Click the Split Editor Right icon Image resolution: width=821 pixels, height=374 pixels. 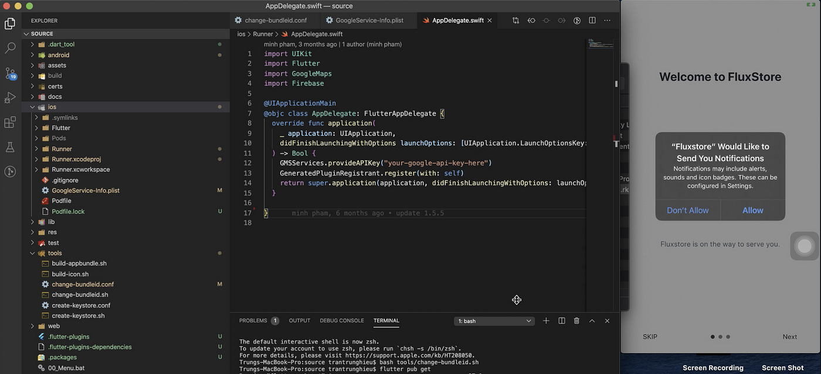tap(592, 20)
